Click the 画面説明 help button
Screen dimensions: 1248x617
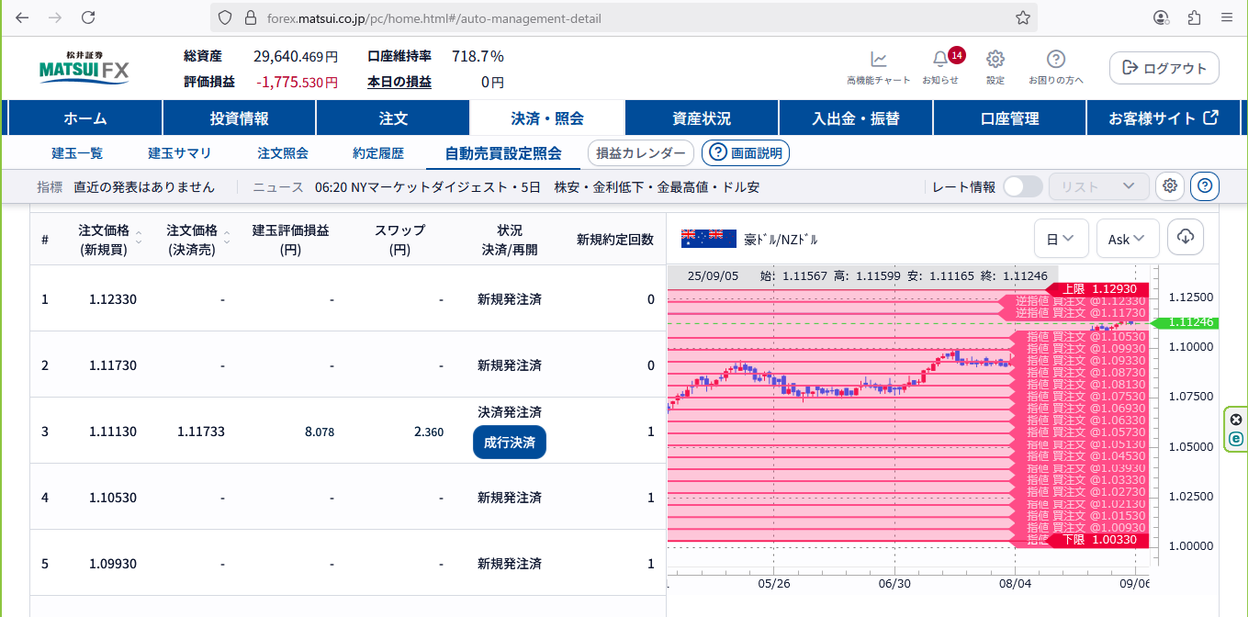click(x=746, y=153)
